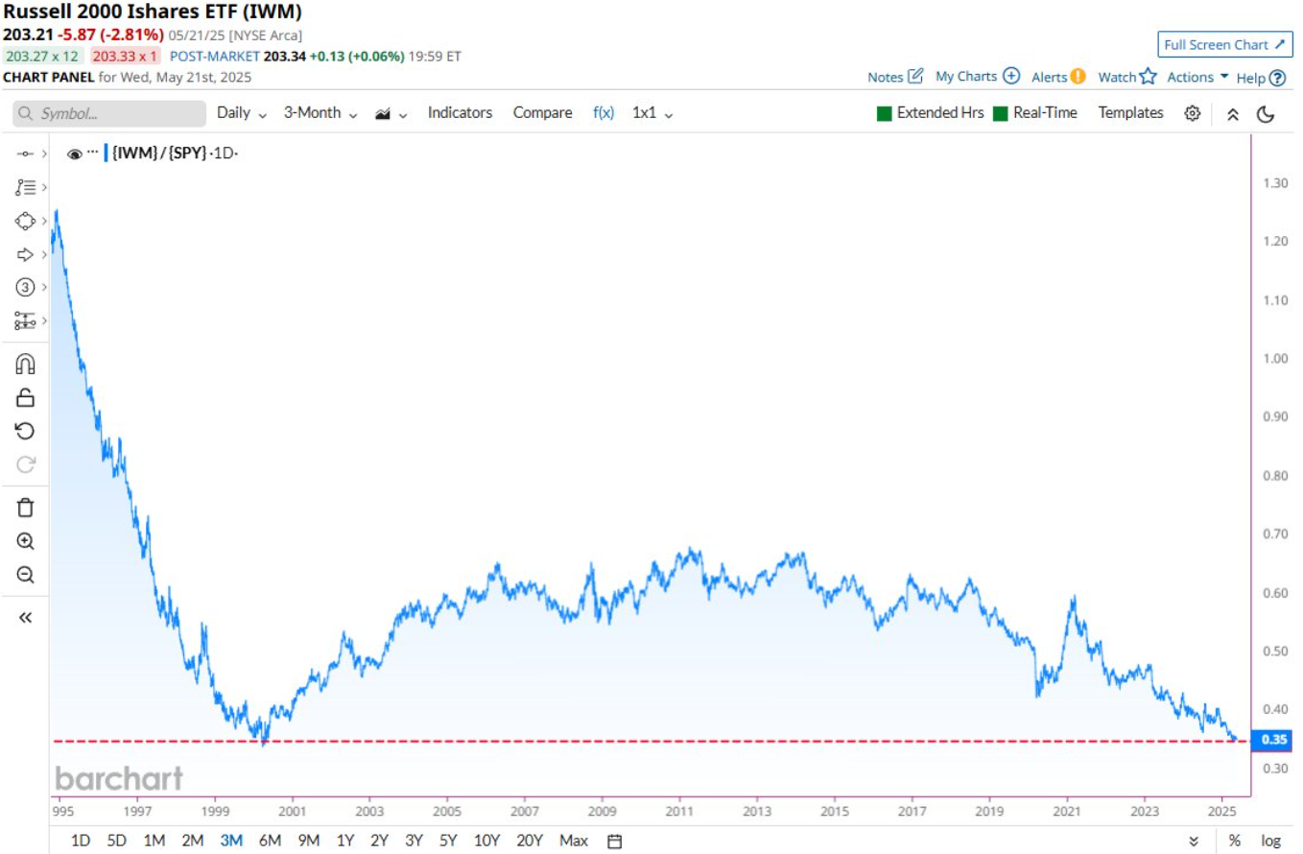Hide the IWM/SPY series with eye icon
This screenshot has height=854, width=1303.
[75, 154]
